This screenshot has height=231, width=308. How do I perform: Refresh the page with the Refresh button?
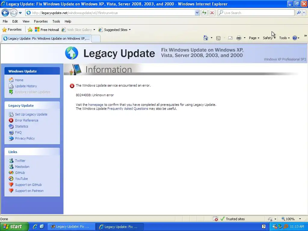204,13
